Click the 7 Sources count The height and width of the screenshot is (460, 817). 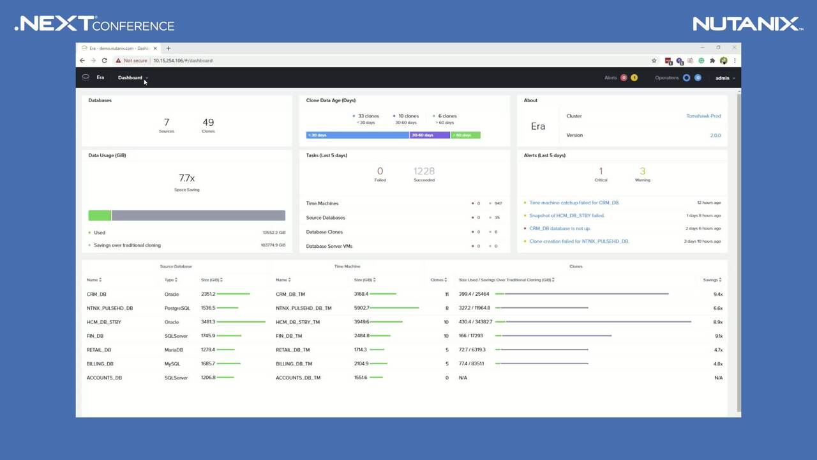(167, 123)
